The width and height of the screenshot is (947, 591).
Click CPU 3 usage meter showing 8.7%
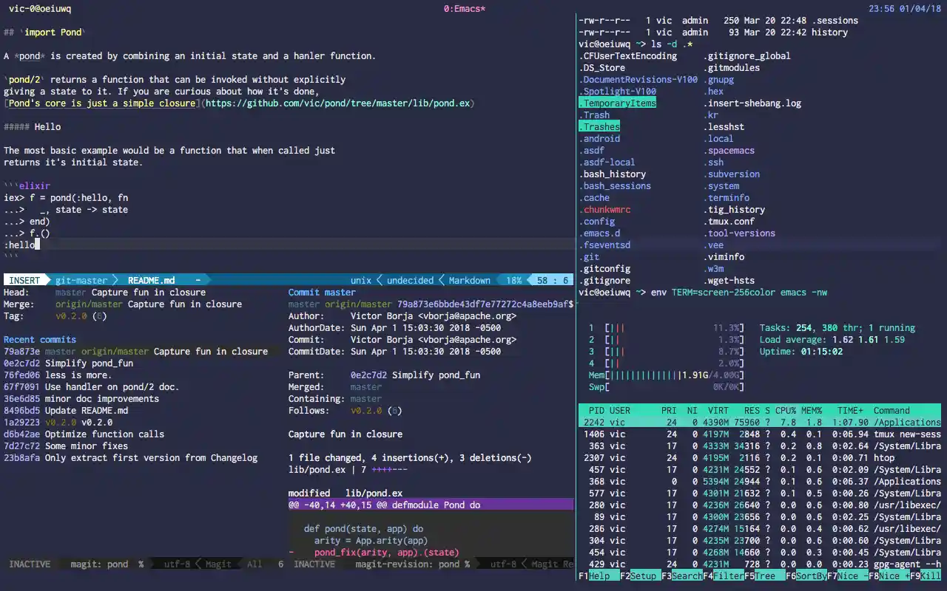[x=666, y=351]
